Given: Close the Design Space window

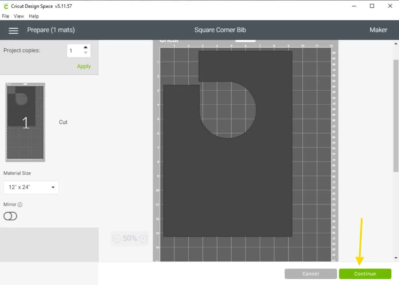Looking at the screenshot, I should [x=390, y=6].
